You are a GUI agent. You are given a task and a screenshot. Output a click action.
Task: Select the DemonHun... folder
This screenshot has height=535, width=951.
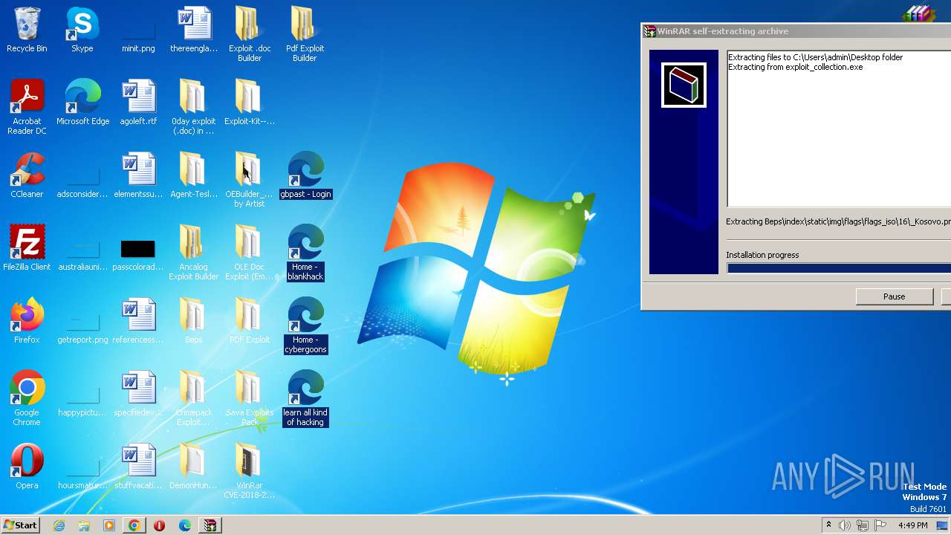(193, 467)
